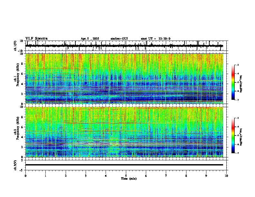This screenshot has height=197, width=255.
Task: Click the ch.1 frequency spectrogram panel
Action: coord(124,79)
